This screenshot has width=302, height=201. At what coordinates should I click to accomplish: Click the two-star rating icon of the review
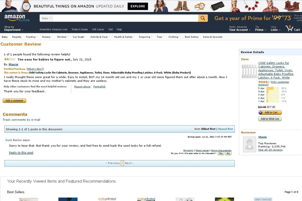pos(10,59)
